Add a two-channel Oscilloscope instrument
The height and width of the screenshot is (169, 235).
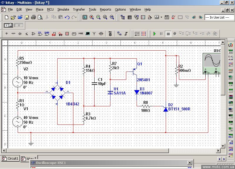[231, 64]
